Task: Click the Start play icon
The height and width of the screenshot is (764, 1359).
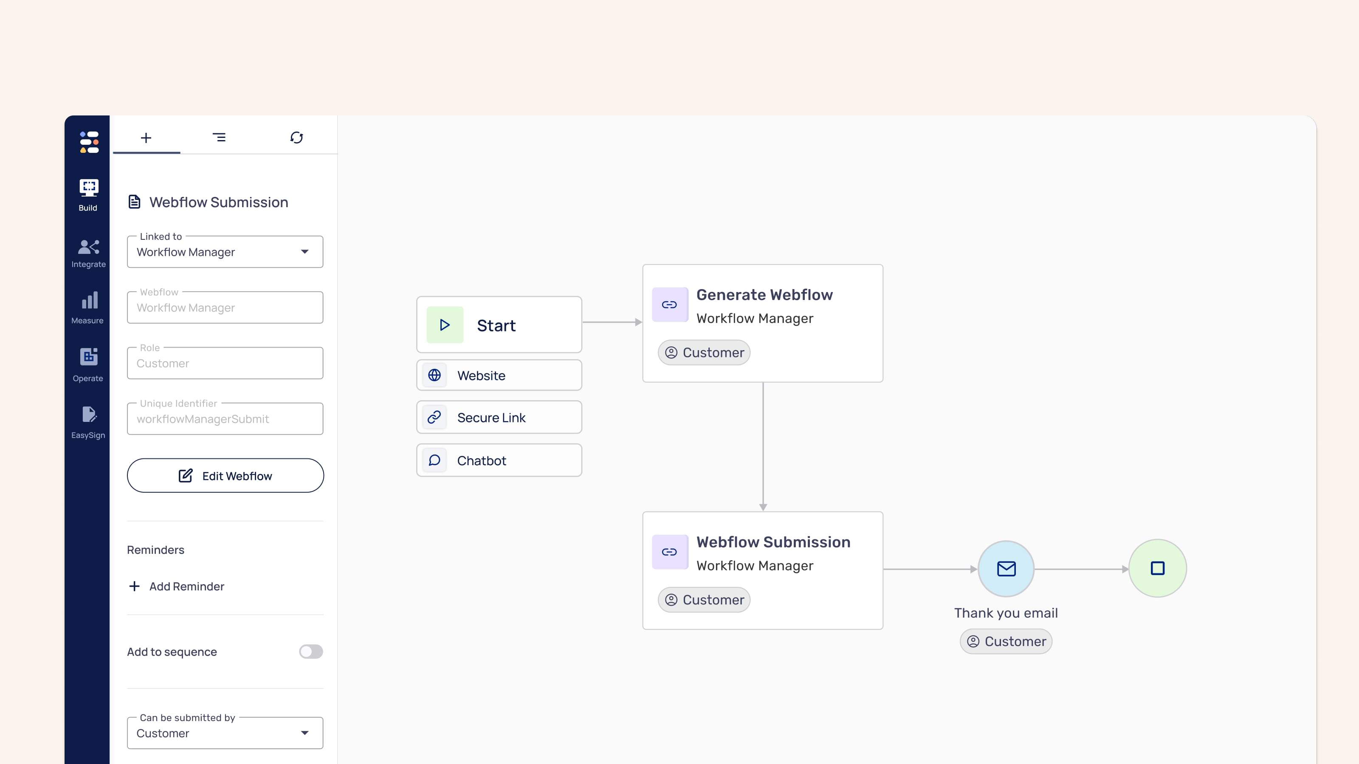Action: click(x=445, y=325)
